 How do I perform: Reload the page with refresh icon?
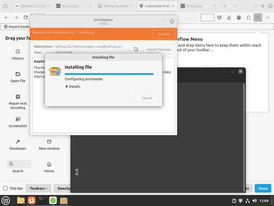(x=26, y=17)
